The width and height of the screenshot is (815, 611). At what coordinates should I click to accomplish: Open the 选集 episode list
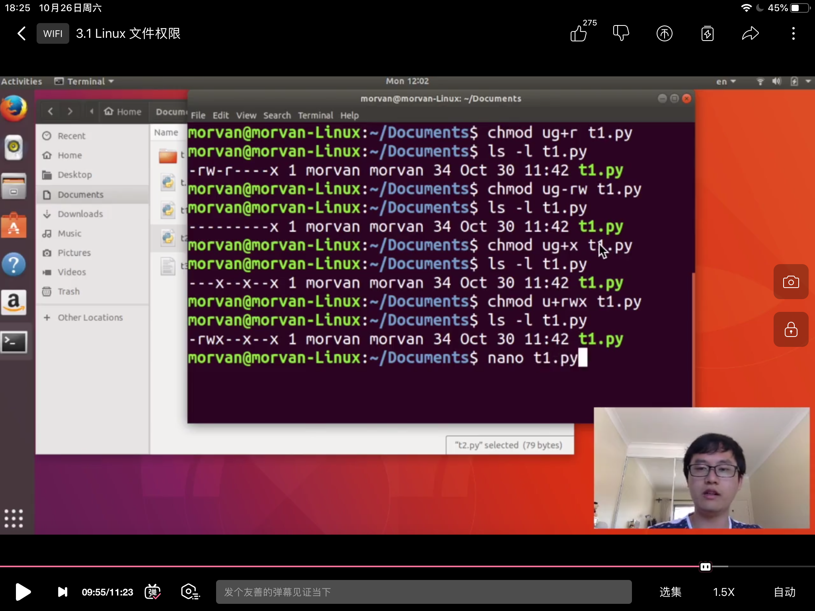(x=670, y=592)
